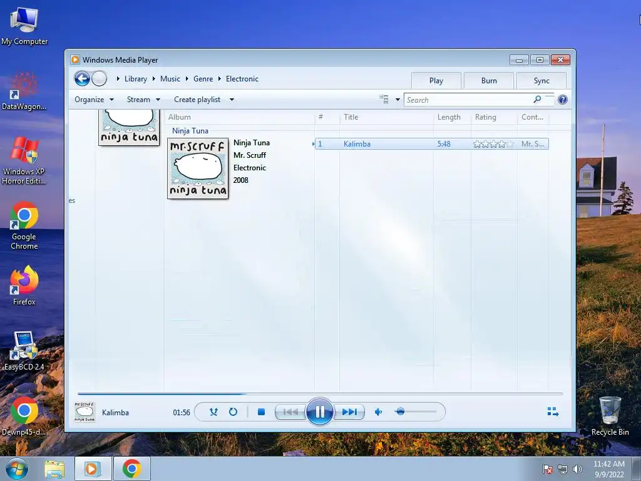The height and width of the screenshot is (481, 641).
Task: Click the Ninja Tuna album cover thumbnail
Action: [198, 168]
